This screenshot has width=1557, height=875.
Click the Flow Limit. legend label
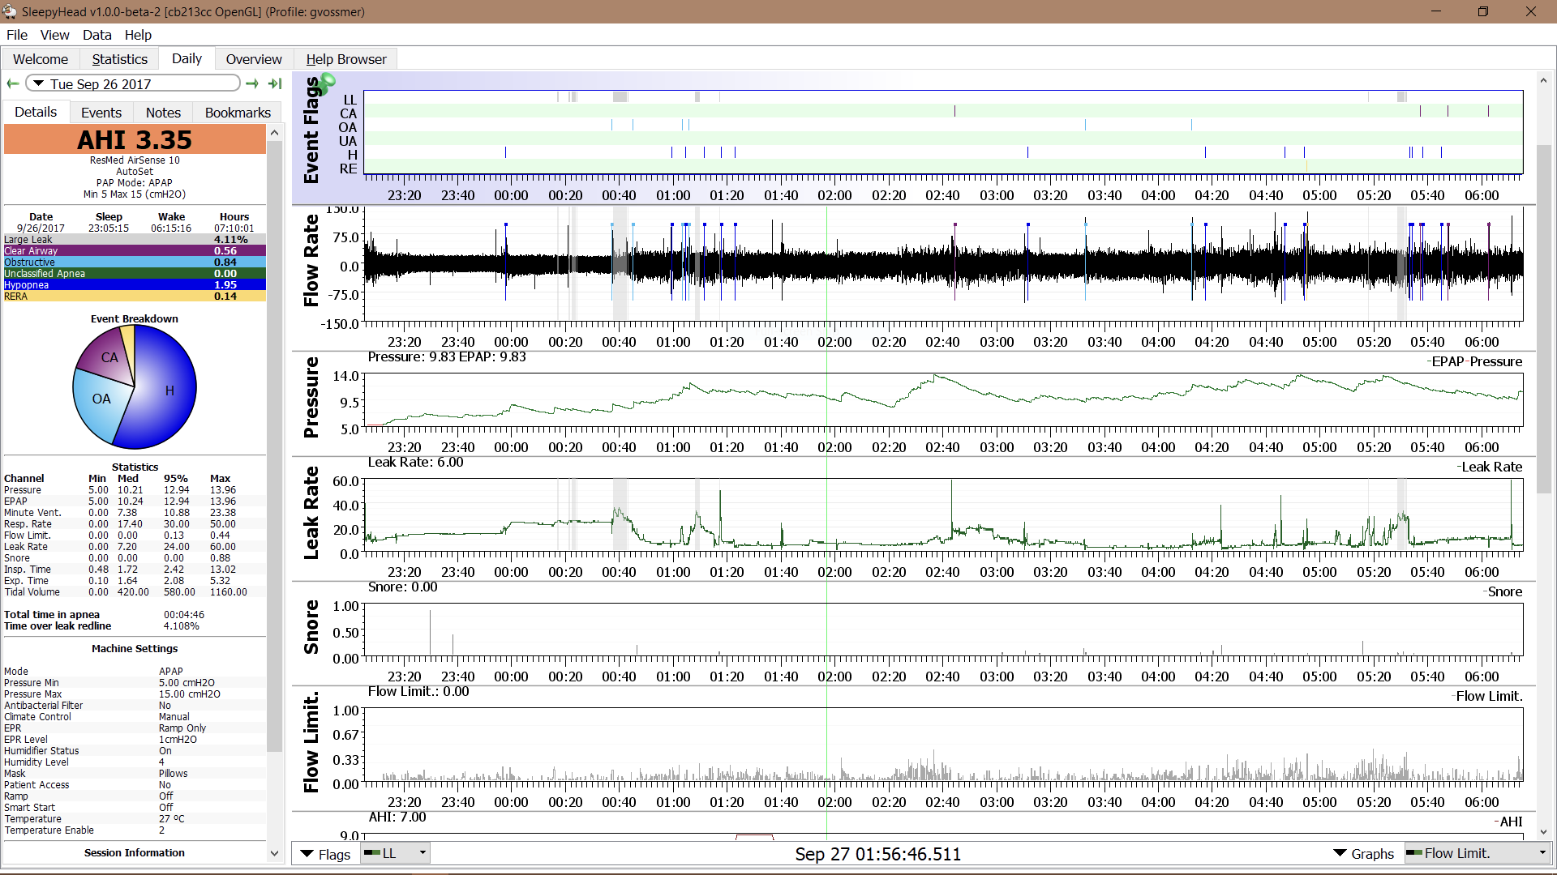(x=1489, y=696)
